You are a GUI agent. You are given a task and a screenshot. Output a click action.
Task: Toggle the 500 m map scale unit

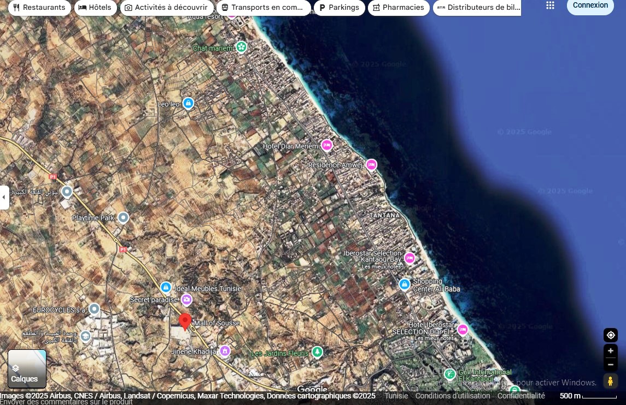(588, 396)
